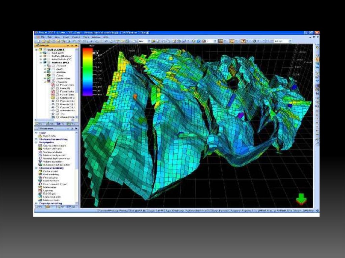The image size is (345, 258).
Task: Open the Help menu
Action: coord(106,37)
